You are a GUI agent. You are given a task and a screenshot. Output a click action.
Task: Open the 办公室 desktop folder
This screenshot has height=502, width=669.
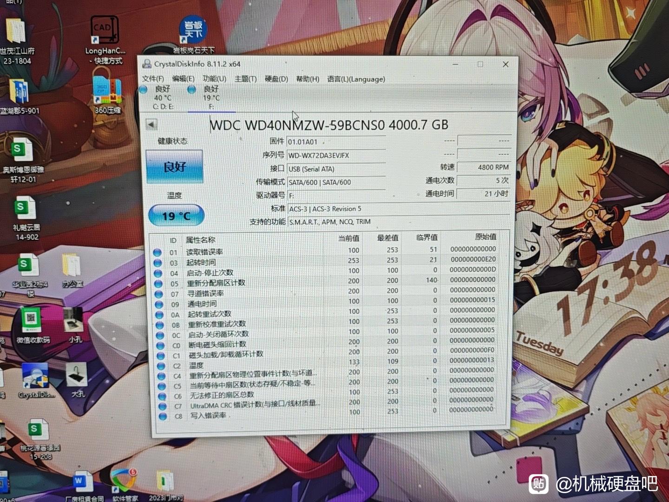tap(72, 271)
